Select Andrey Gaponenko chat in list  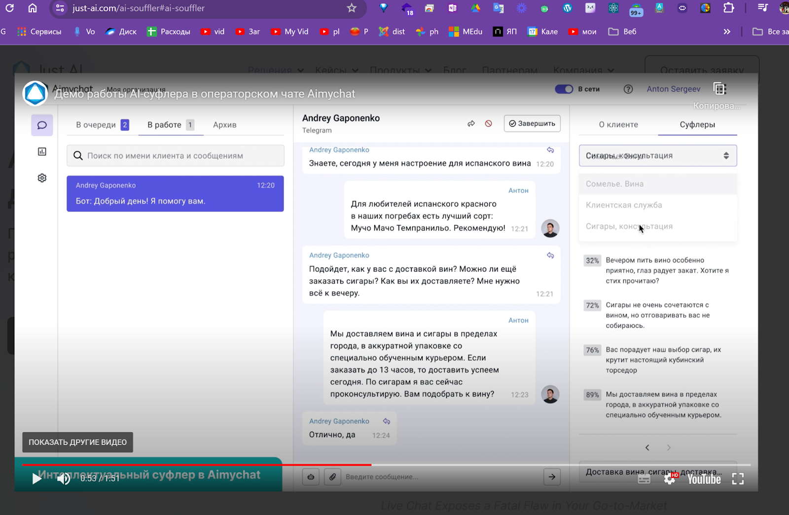tap(175, 194)
